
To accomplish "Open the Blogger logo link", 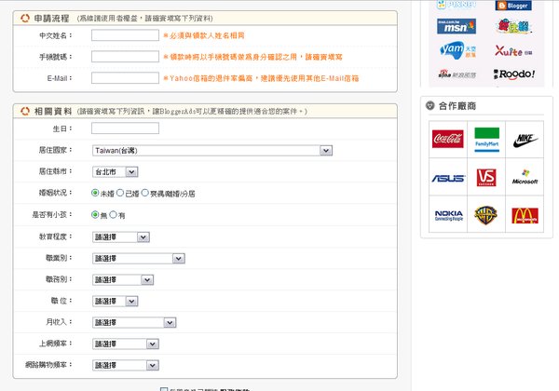I will click(513, 6).
